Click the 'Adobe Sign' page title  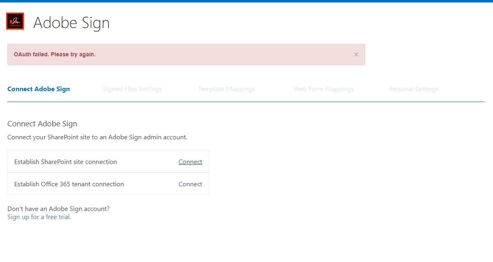click(71, 23)
